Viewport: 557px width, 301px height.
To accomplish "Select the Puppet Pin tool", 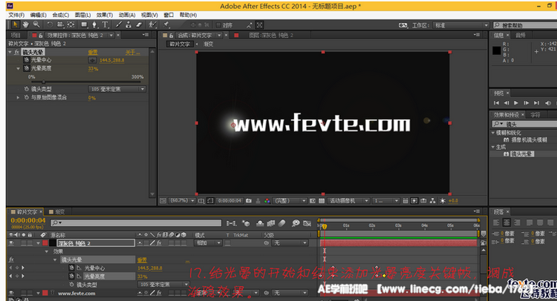I will 166,24.
